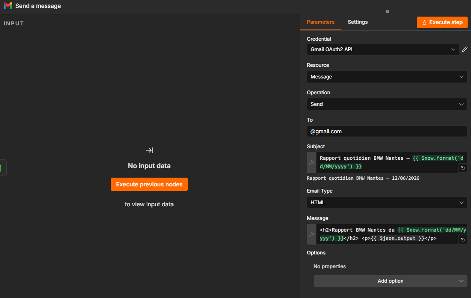Click the Subject preview text with date 12/06/2026
Image resolution: width=471 pixels, height=298 pixels.
(363, 178)
